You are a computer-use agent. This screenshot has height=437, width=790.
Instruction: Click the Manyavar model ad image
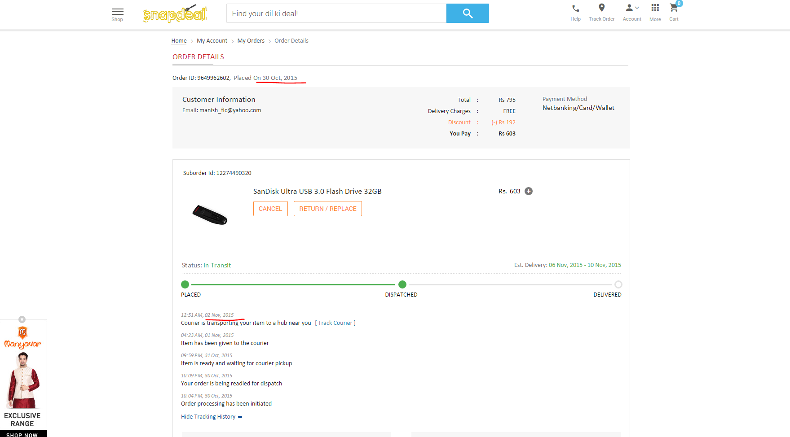[x=23, y=380]
